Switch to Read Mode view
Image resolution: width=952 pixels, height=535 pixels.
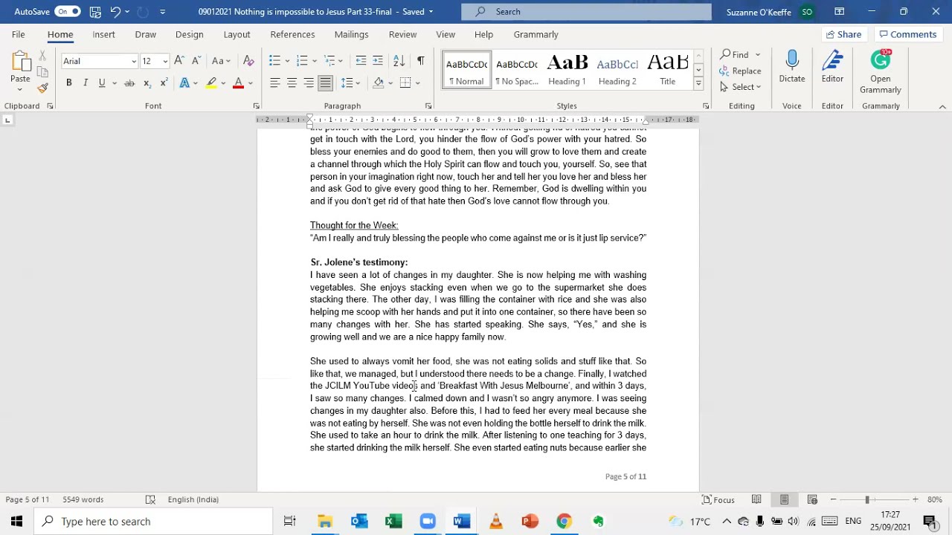tap(756, 499)
